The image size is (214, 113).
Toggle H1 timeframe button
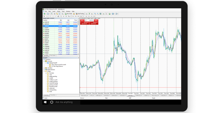[x=84, y=16]
